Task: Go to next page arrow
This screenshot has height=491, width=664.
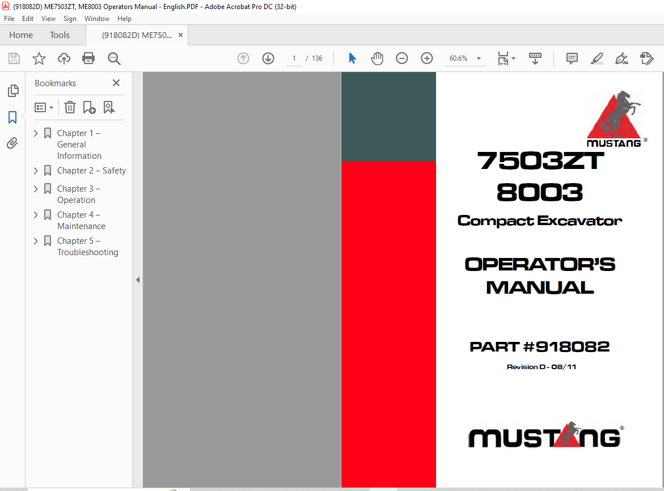Action: (x=268, y=58)
